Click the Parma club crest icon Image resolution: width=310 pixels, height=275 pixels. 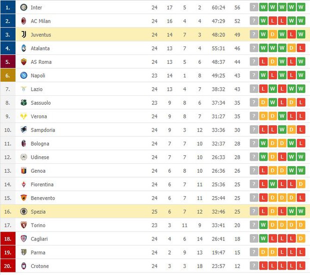click(23, 253)
